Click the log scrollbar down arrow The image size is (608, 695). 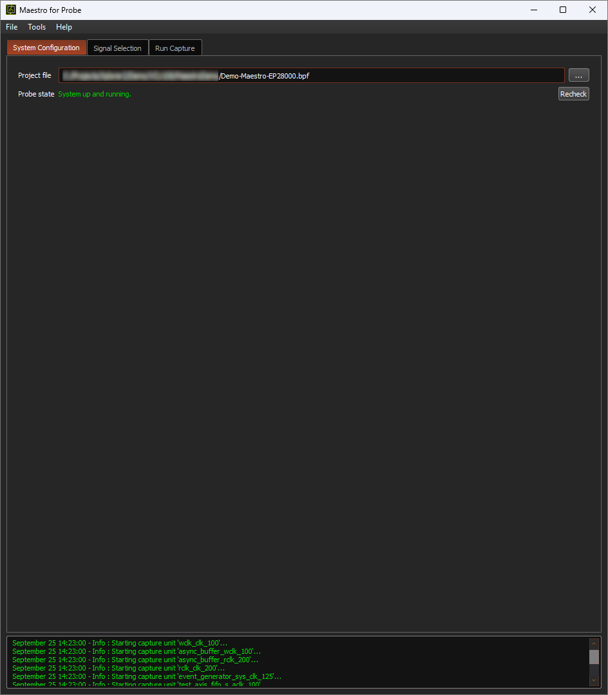[594, 680]
